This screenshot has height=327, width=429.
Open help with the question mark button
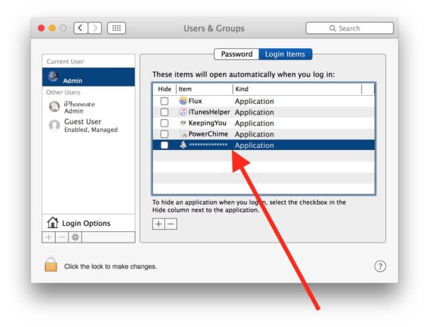(380, 266)
